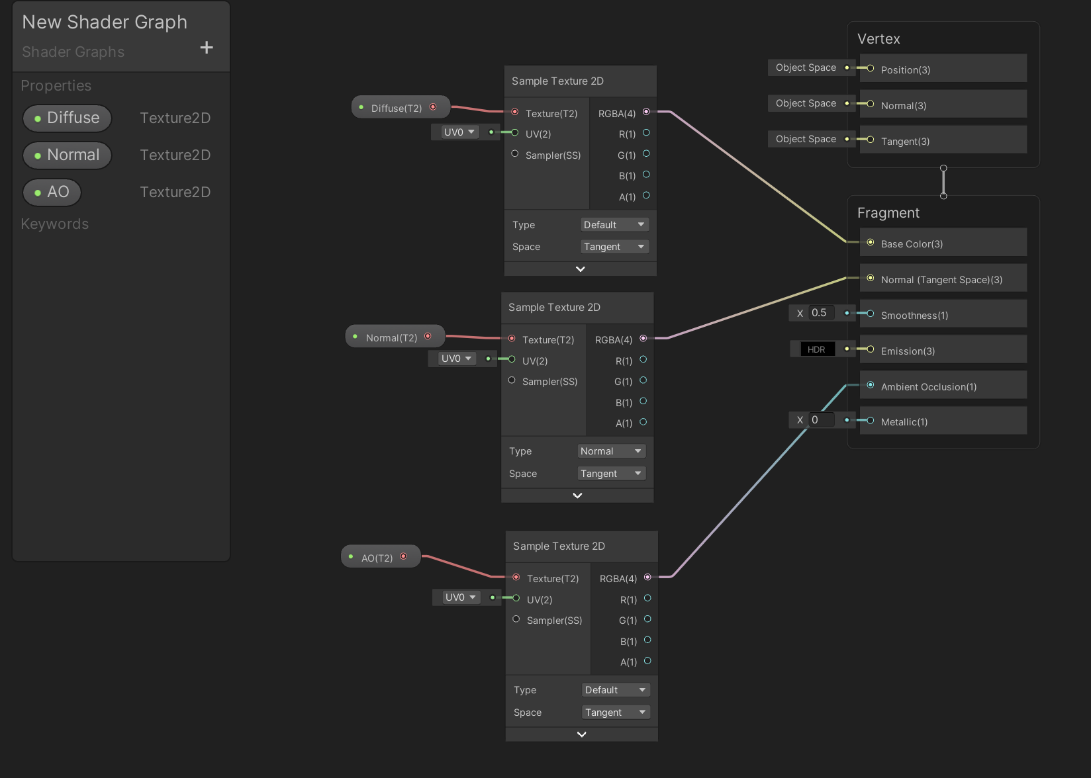Click the Base Color(3) input port
Screen dimensions: 1091x778
871,243
